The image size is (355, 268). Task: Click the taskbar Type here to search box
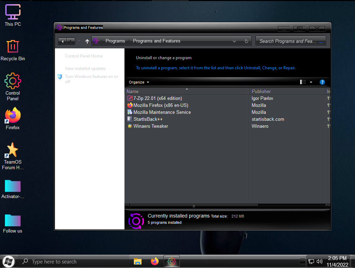[x=75, y=262]
